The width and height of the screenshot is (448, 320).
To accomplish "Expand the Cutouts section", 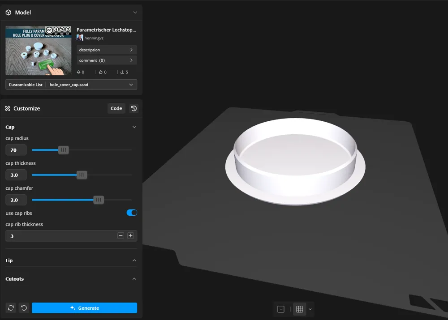I will (134, 279).
